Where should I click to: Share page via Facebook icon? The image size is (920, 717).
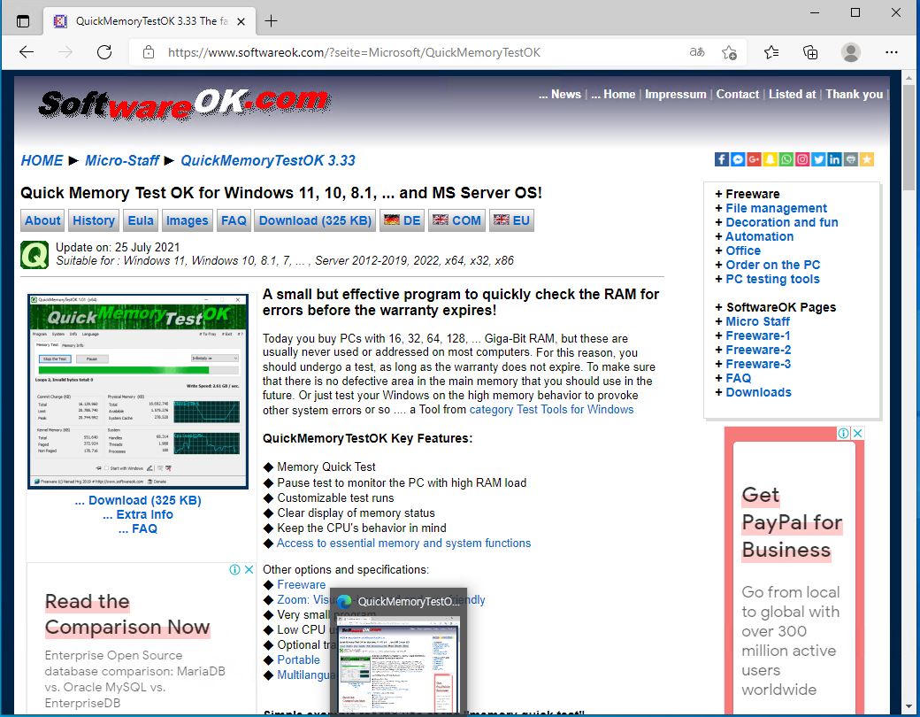[x=722, y=159]
